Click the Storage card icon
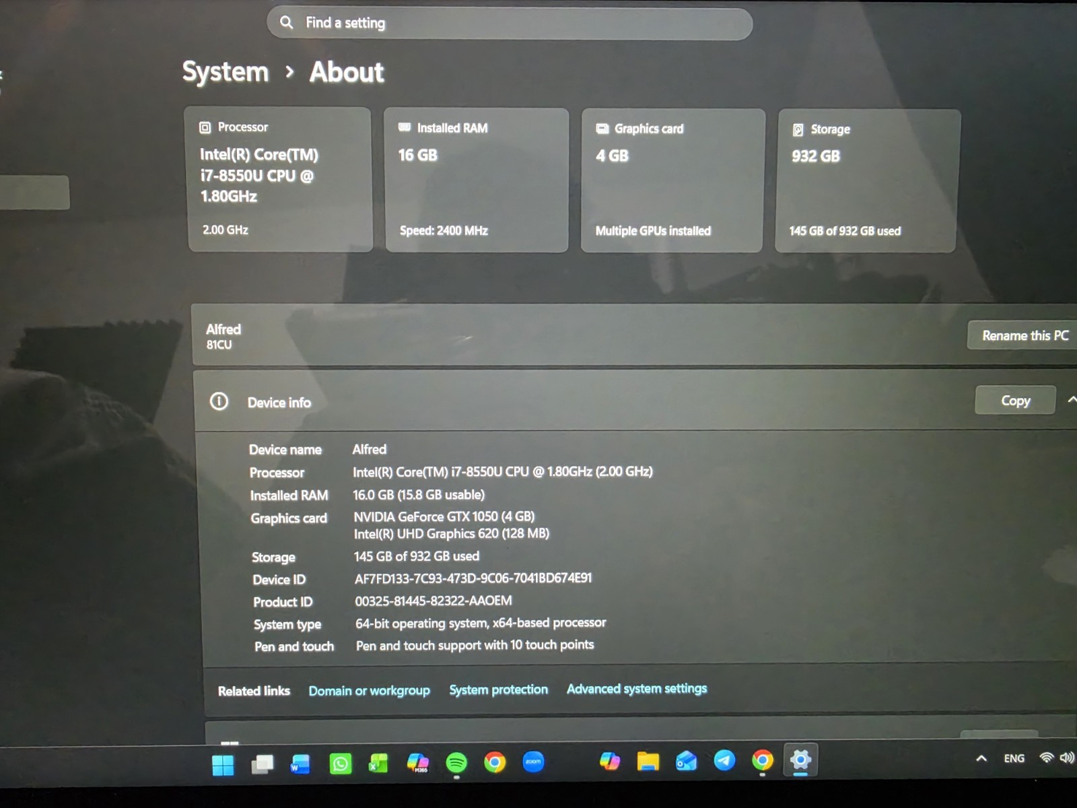 798,130
